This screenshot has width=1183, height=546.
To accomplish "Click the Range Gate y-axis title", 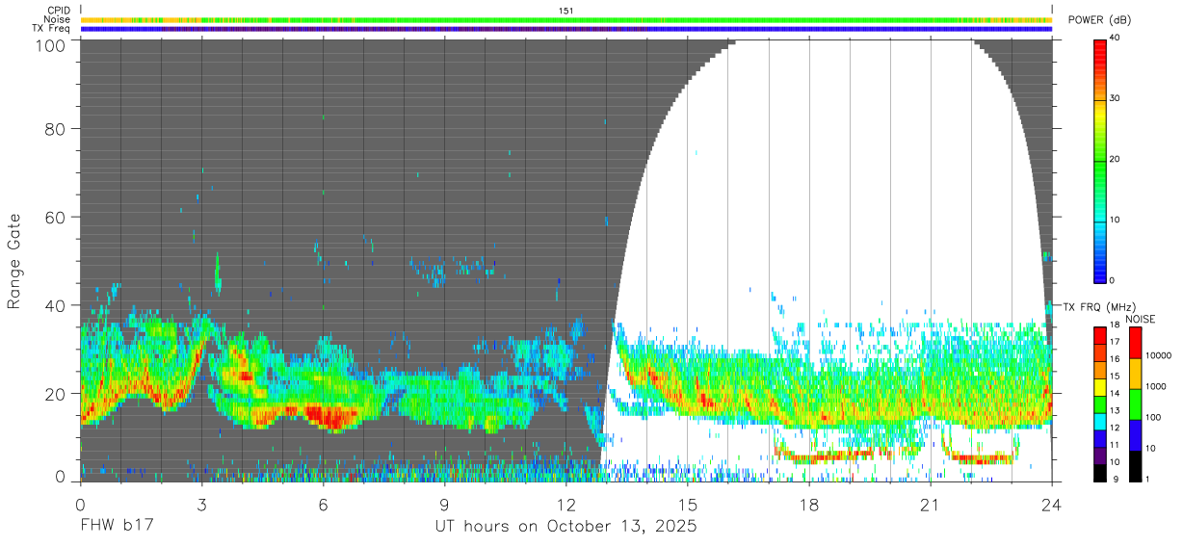I will click(x=14, y=261).
